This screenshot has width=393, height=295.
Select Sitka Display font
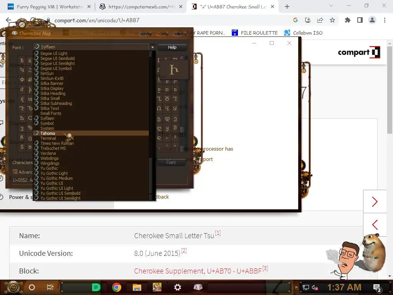tap(91, 88)
